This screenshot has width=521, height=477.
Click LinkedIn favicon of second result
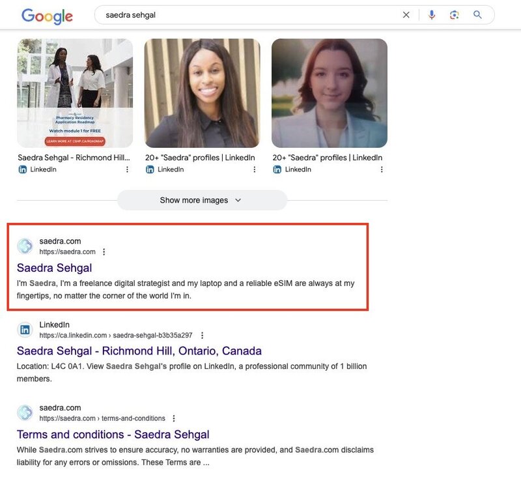pos(25,330)
